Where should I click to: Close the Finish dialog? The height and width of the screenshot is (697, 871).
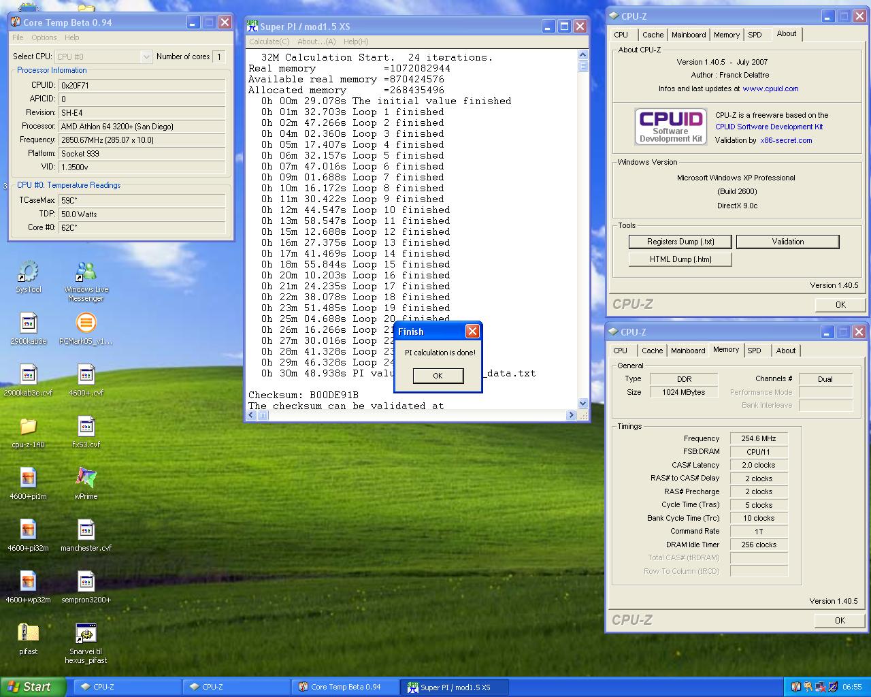coord(472,331)
